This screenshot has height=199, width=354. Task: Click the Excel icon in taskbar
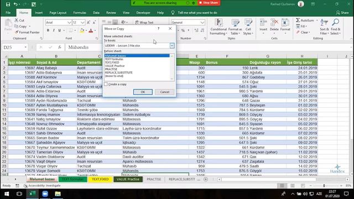(32, 193)
